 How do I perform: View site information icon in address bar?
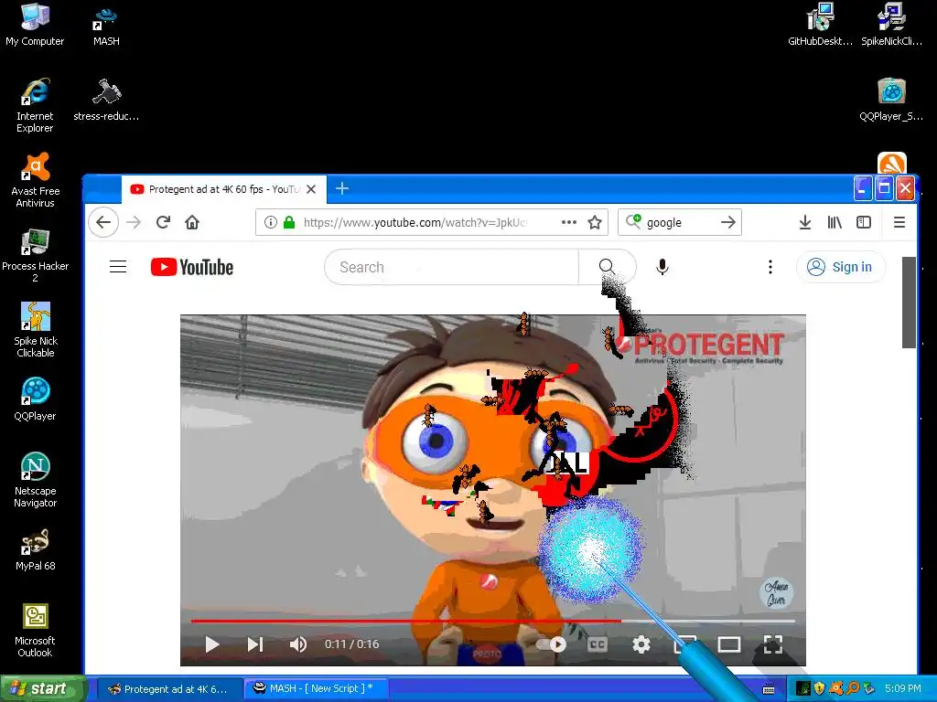271,223
